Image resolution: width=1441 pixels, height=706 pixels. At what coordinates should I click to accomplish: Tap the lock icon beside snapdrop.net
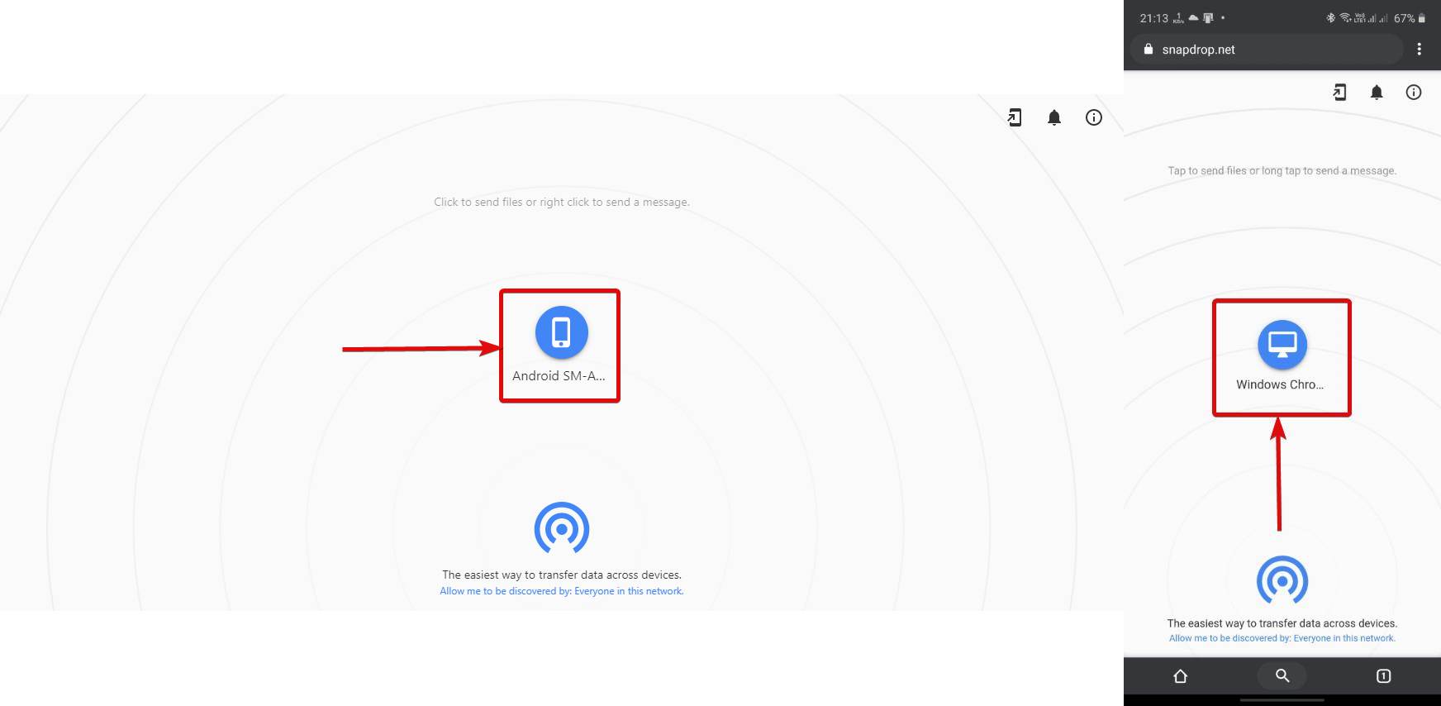point(1148,50)
